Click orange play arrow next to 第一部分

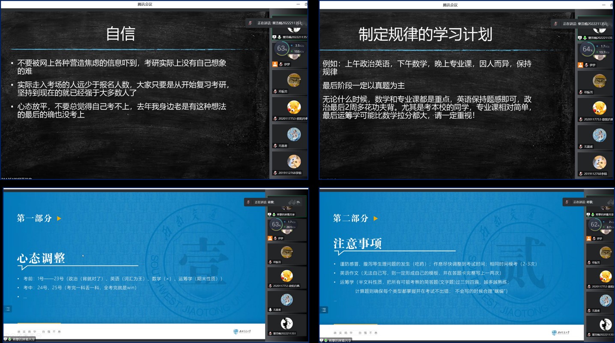[x=59, y=218]
